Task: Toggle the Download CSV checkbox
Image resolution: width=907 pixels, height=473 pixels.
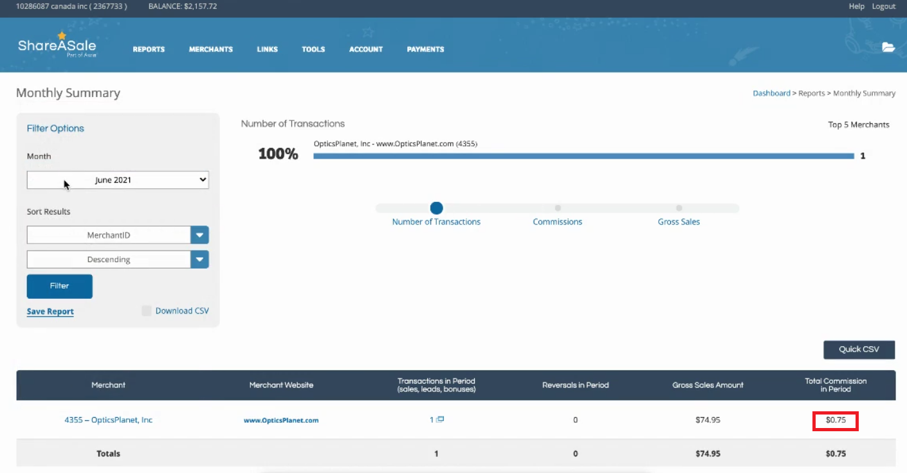Action: pyautogui.click(x=147, y=311)
